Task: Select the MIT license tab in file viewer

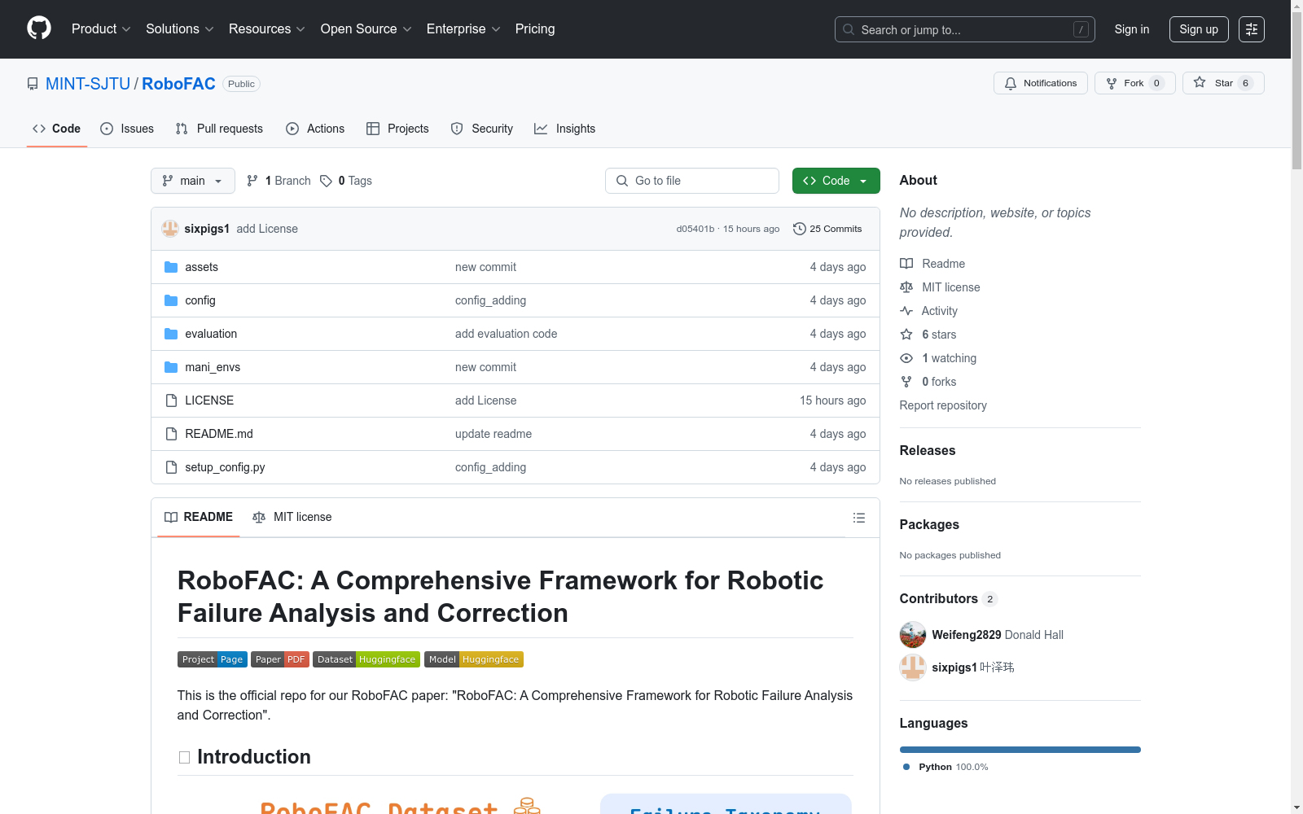Action: coord(292,517)
